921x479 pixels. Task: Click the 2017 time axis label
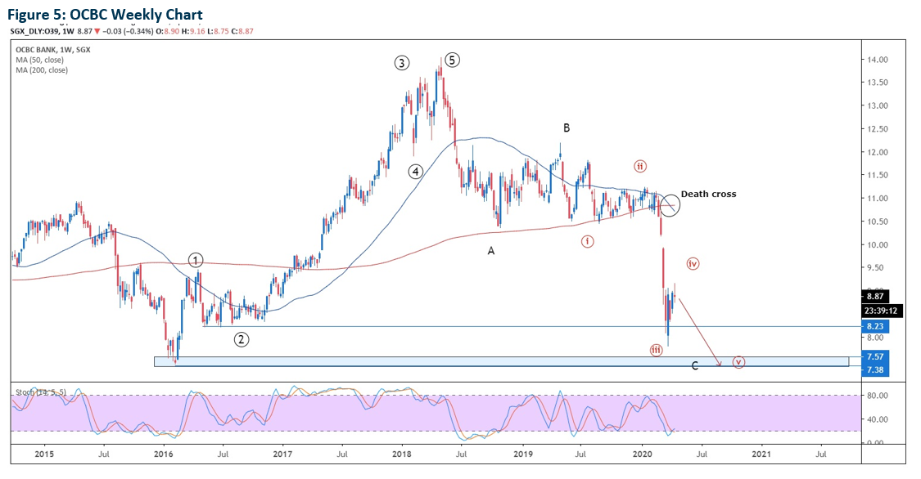click(x=282, y=454)
